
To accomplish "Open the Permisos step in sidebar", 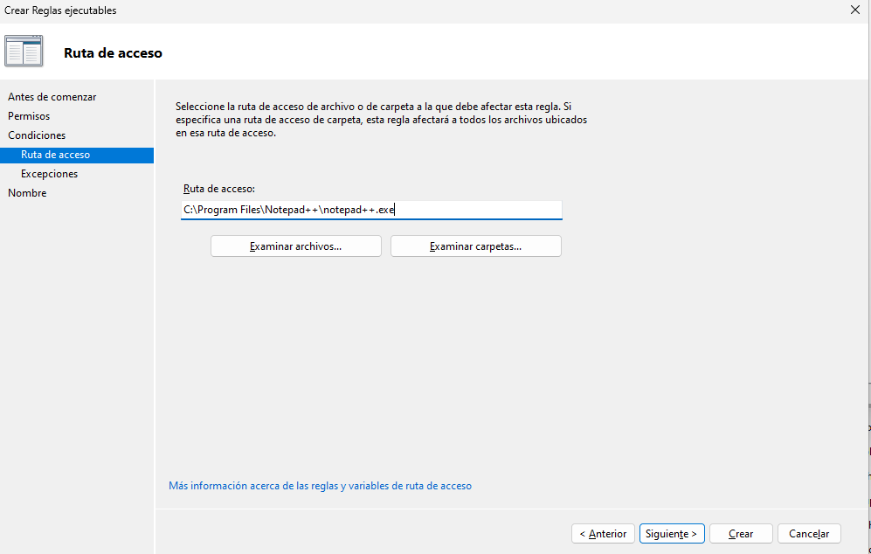I will [x=29, y=116].
